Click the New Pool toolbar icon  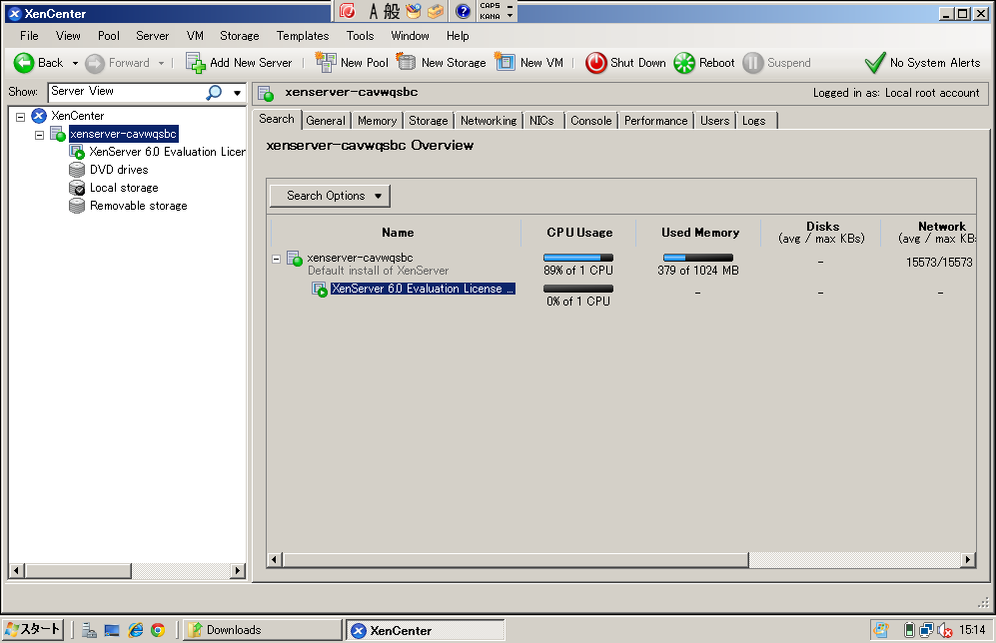pyautogui.click(x=326, y=62)
